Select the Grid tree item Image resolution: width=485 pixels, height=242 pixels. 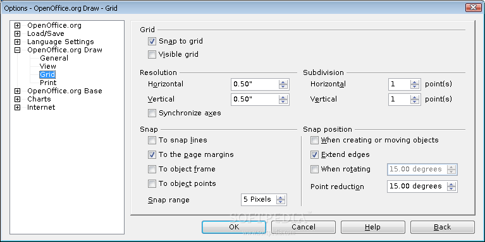[x=47, y=74]
